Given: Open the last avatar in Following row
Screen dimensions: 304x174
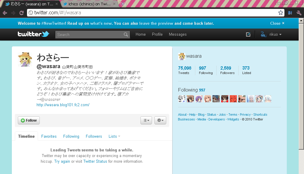Looking at the screenshot, I should click(x=268, y=99).
